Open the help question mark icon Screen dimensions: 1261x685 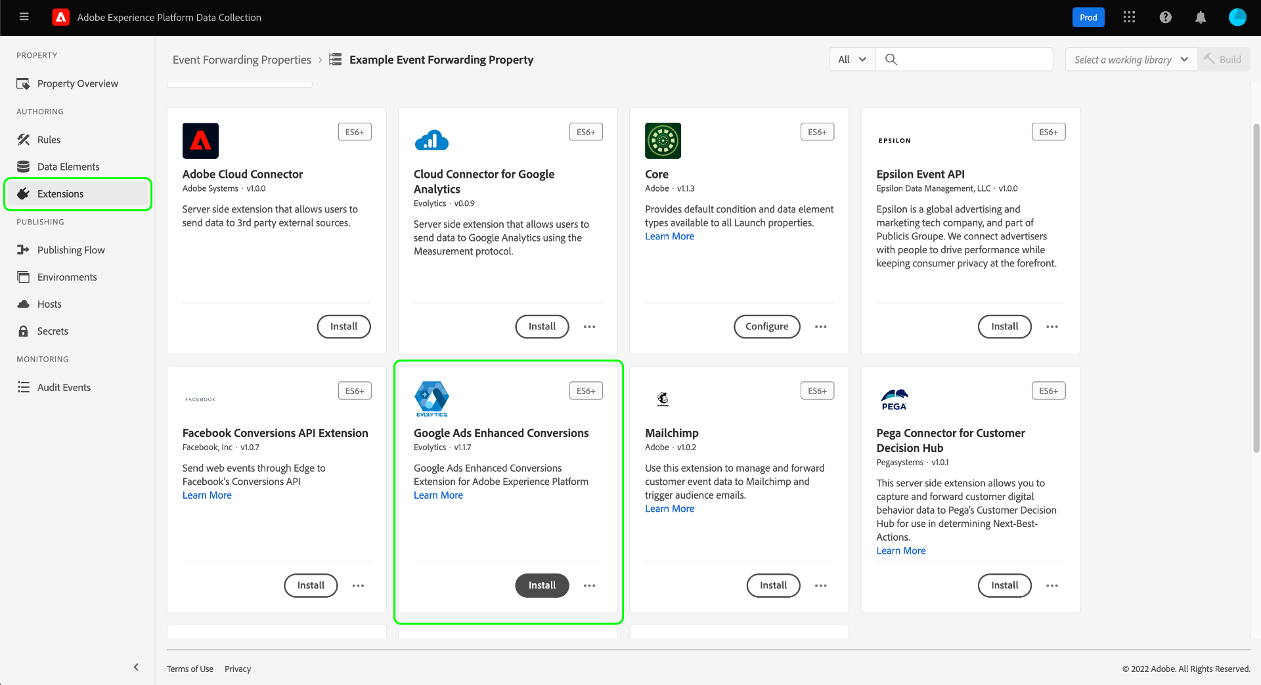coord(1165,18)
